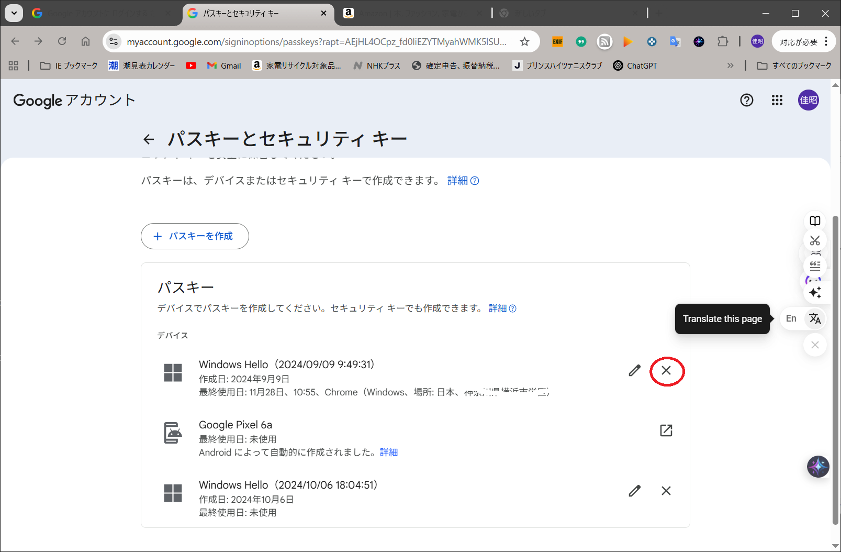The width and height of the screenshot is (841, 552).
Task: Open the Google Pixel 6a external link icon
Action: [x=666, y=430]
